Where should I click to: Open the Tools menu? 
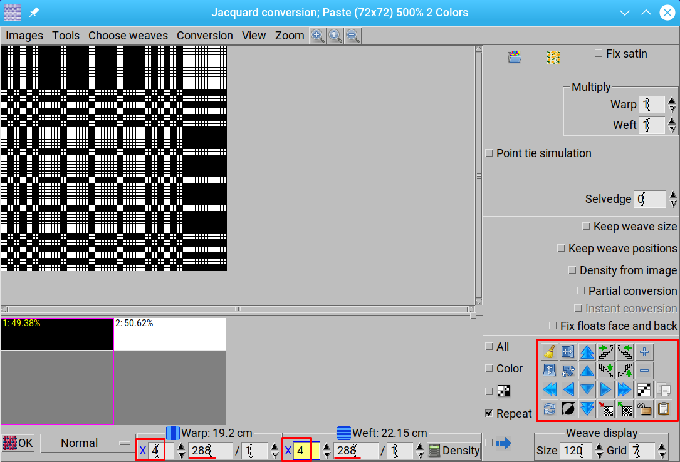tap(66, 36)
